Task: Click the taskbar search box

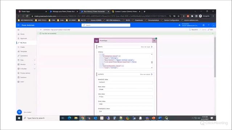Action: pyautogui.click(x=41, y=118)
